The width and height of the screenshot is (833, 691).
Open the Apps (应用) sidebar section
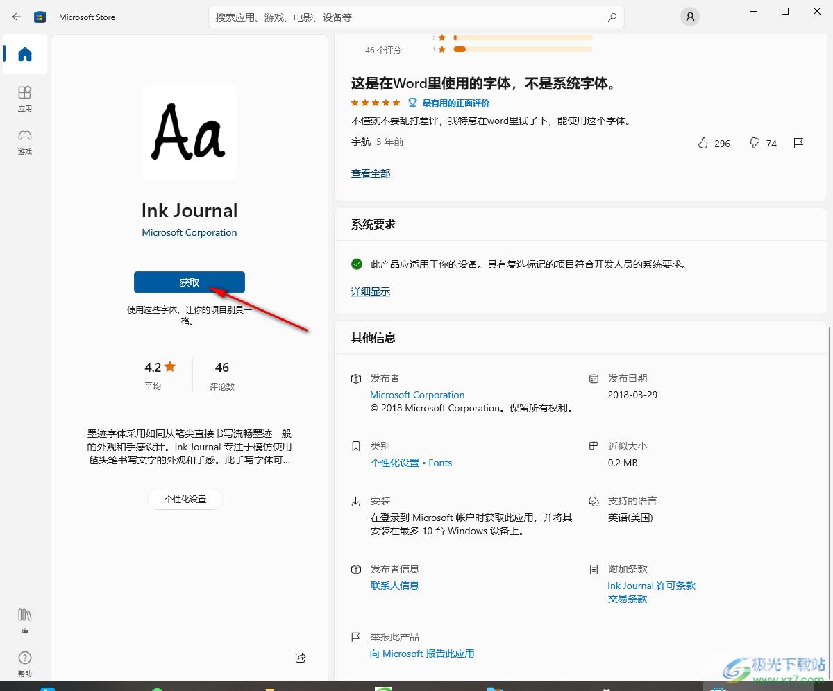click(x=25, y=98)
